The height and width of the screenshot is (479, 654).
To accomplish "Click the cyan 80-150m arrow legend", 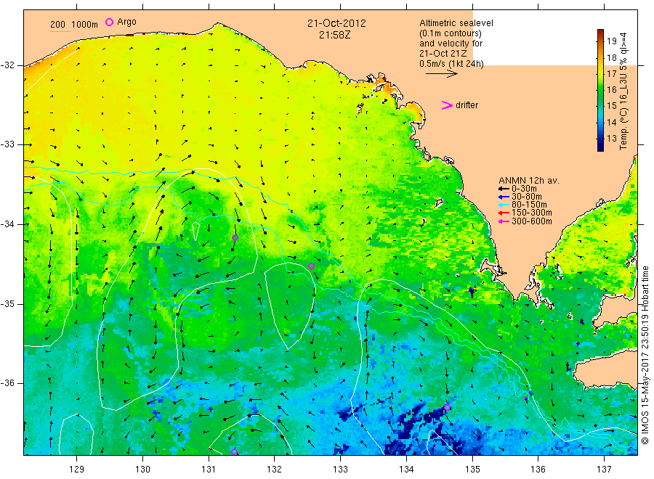I will (x=504, y=205).
